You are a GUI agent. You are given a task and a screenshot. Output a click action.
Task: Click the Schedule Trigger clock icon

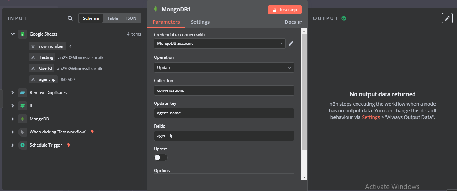pos(22,145)
